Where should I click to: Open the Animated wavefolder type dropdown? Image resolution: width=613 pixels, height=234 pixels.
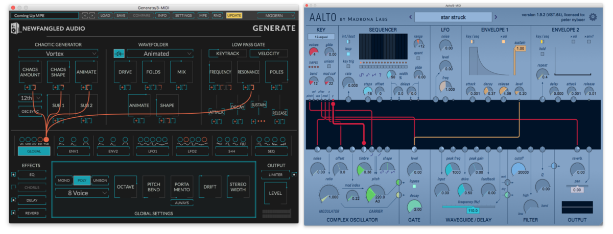tap(160, 54)
